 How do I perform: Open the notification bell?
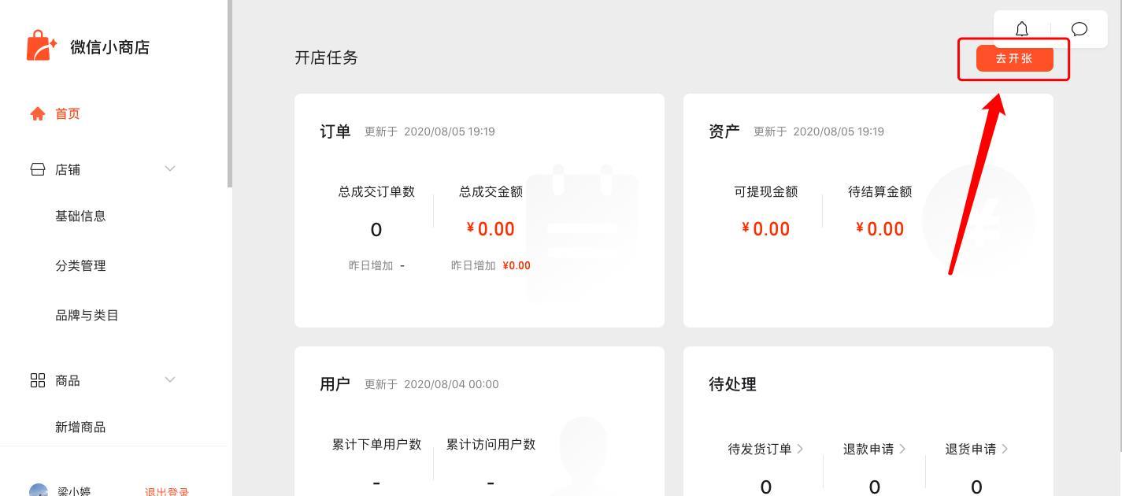click(1022, 29)
